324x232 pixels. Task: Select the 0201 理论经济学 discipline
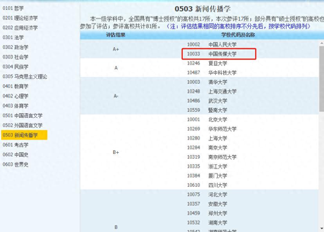(20, 18)
